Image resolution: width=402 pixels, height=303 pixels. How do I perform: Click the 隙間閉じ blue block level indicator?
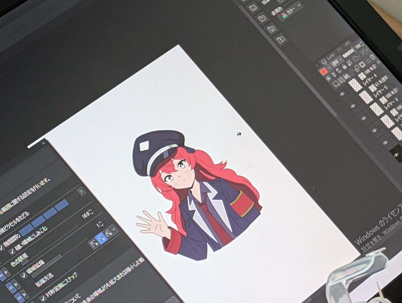[x=44, y=217]
